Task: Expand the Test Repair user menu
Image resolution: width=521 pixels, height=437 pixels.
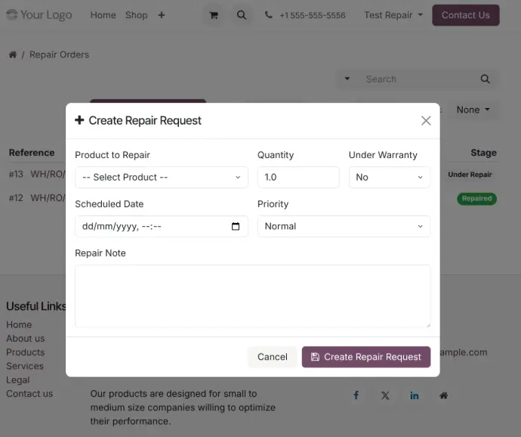Action: pyautogui.click(x=393, y=15)
